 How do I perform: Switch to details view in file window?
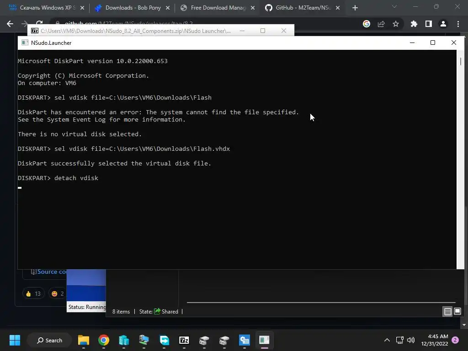coord(448,312)
